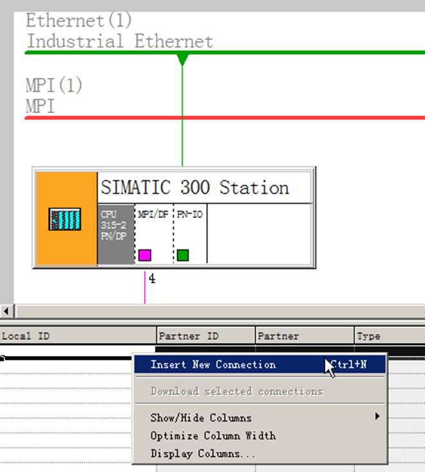Click the Local ID column header
This screenshot has width=425, height=472.
[x=78, y=336]
